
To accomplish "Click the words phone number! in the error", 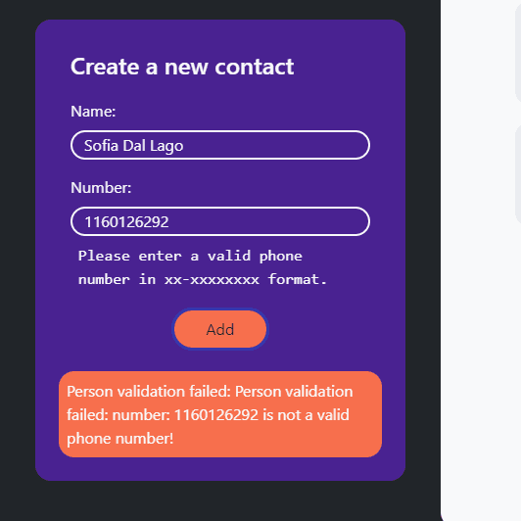I will click(119, 439).
